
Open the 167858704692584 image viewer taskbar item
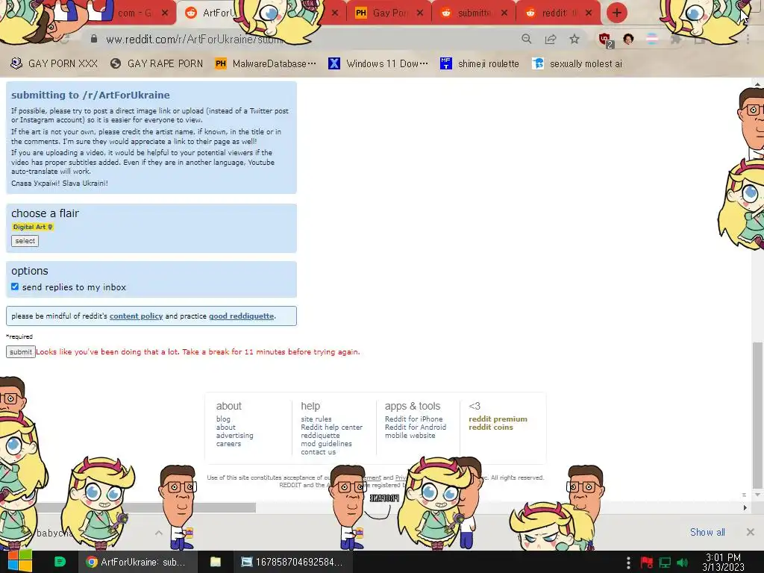pyautogui.click(x=292, y=562)
